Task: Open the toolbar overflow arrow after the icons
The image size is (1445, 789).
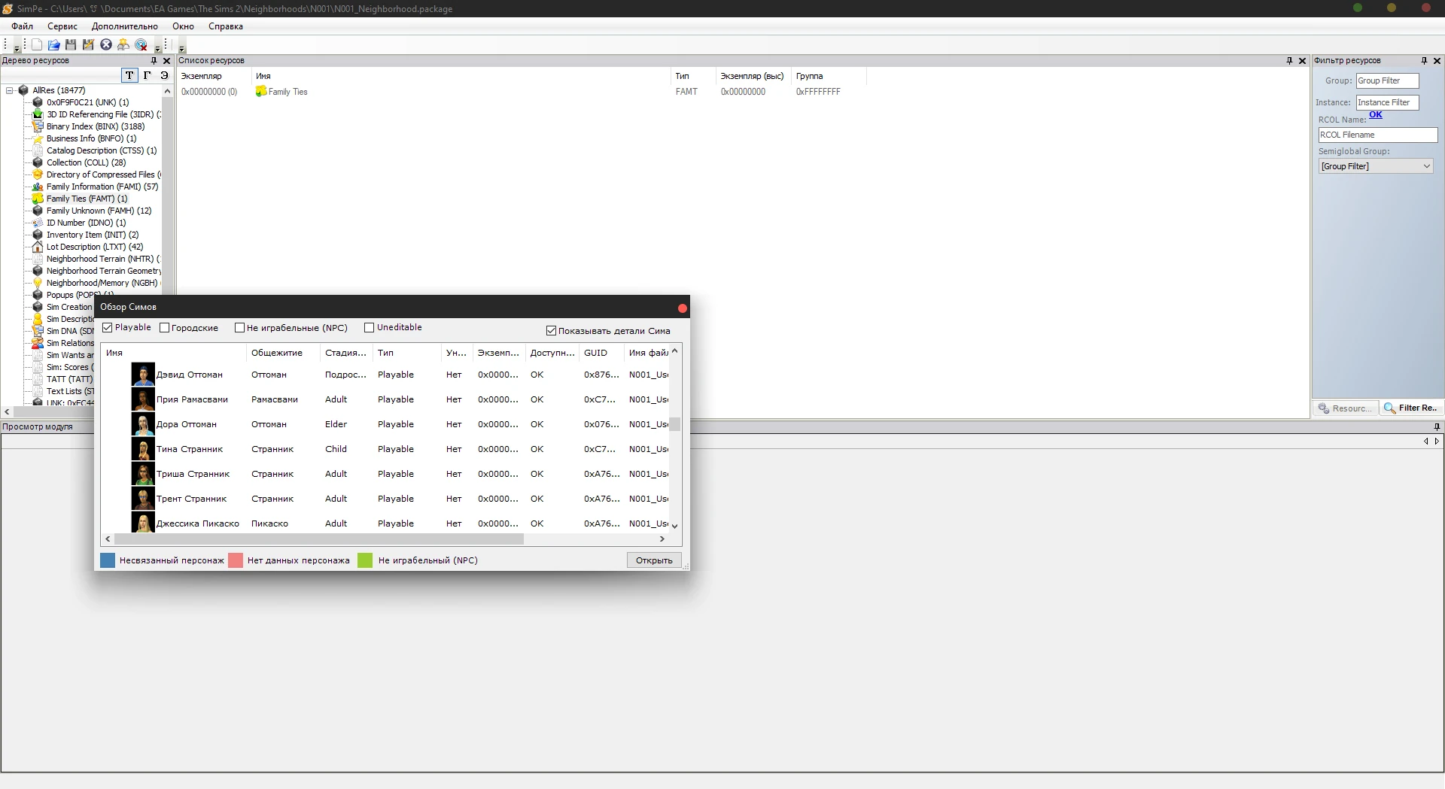Action: pos(158,48)
